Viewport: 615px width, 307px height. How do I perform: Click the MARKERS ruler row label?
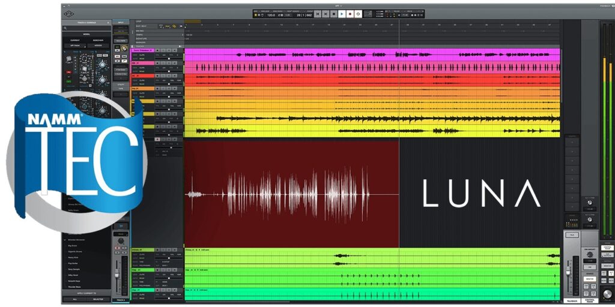coord(141,43)
